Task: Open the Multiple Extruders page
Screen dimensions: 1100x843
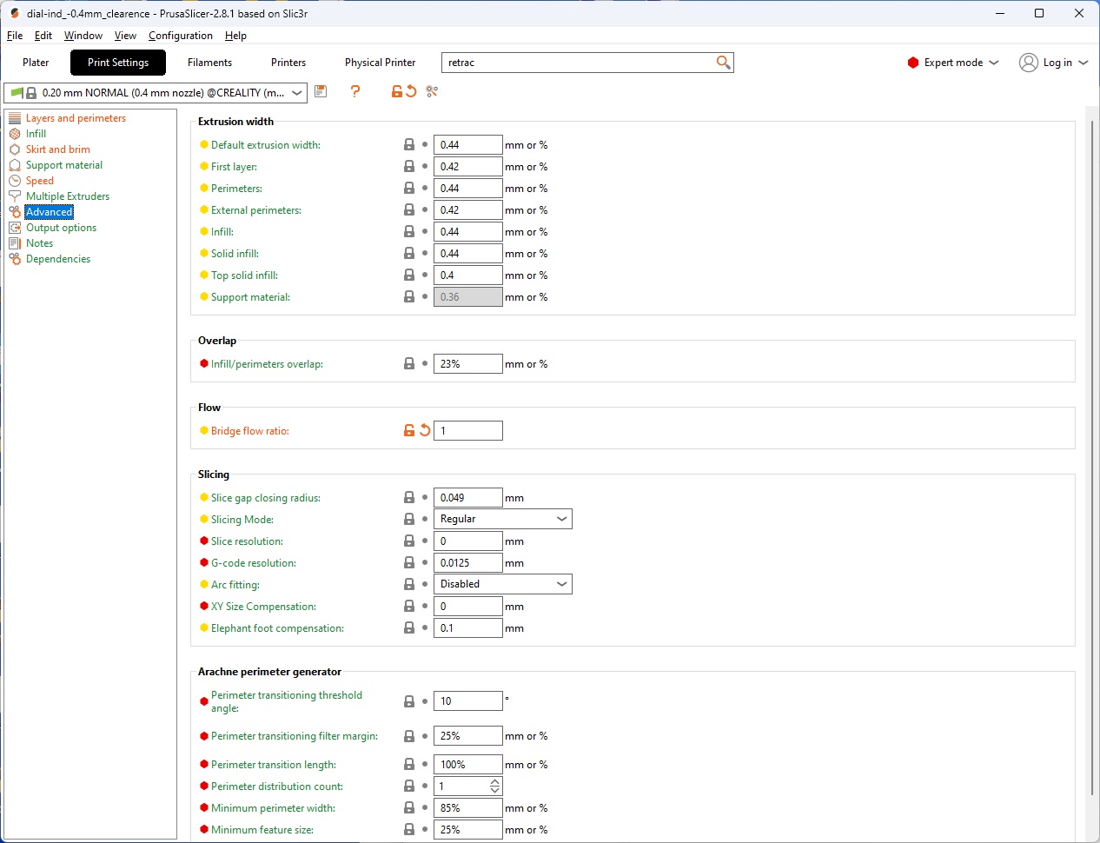Action: 68,196
